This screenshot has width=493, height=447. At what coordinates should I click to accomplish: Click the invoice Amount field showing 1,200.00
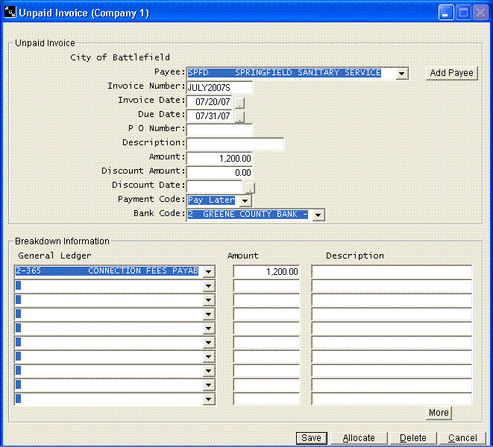tap(219, 158)
